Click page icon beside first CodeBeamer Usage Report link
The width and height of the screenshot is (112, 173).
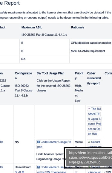38,142
